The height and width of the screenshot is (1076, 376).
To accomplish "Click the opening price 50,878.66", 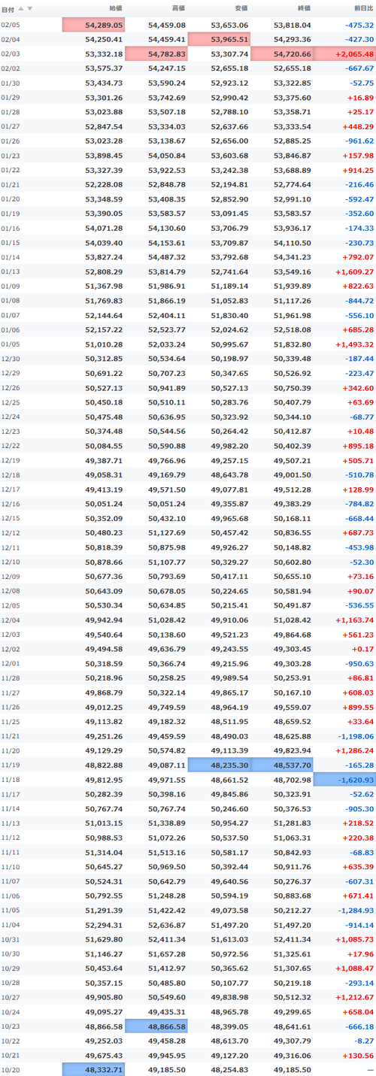I will click(x=104, y=562).
